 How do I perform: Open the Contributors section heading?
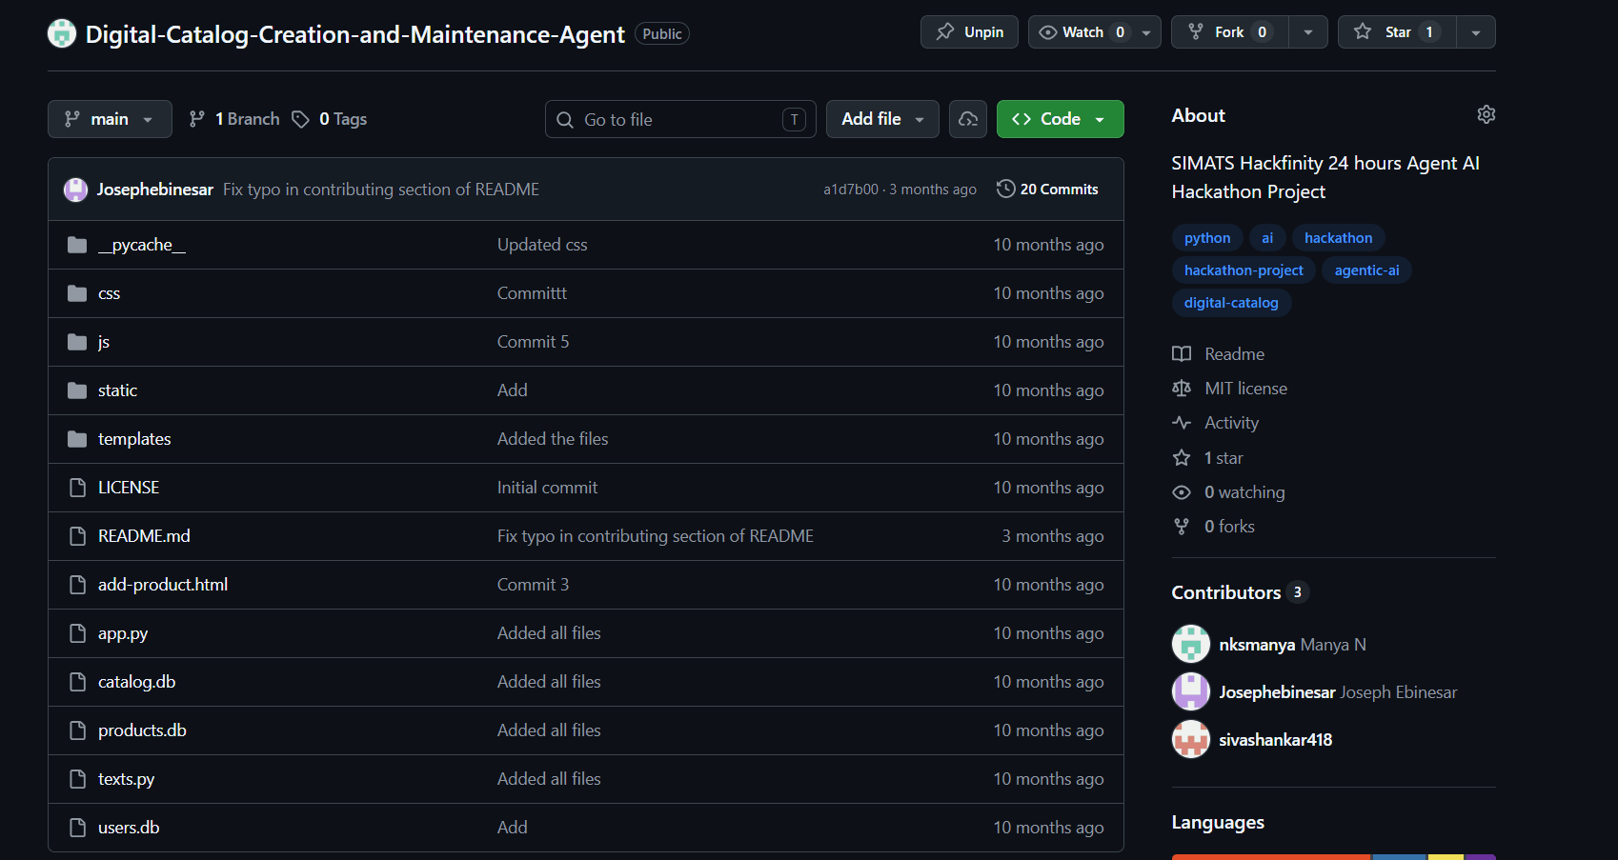[x=1240, y=592]
